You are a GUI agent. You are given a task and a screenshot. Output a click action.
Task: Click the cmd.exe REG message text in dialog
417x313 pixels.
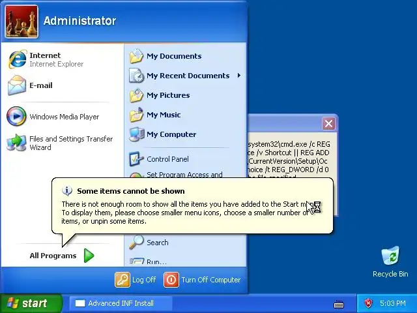pyautogui.click(x=289, y=160)
